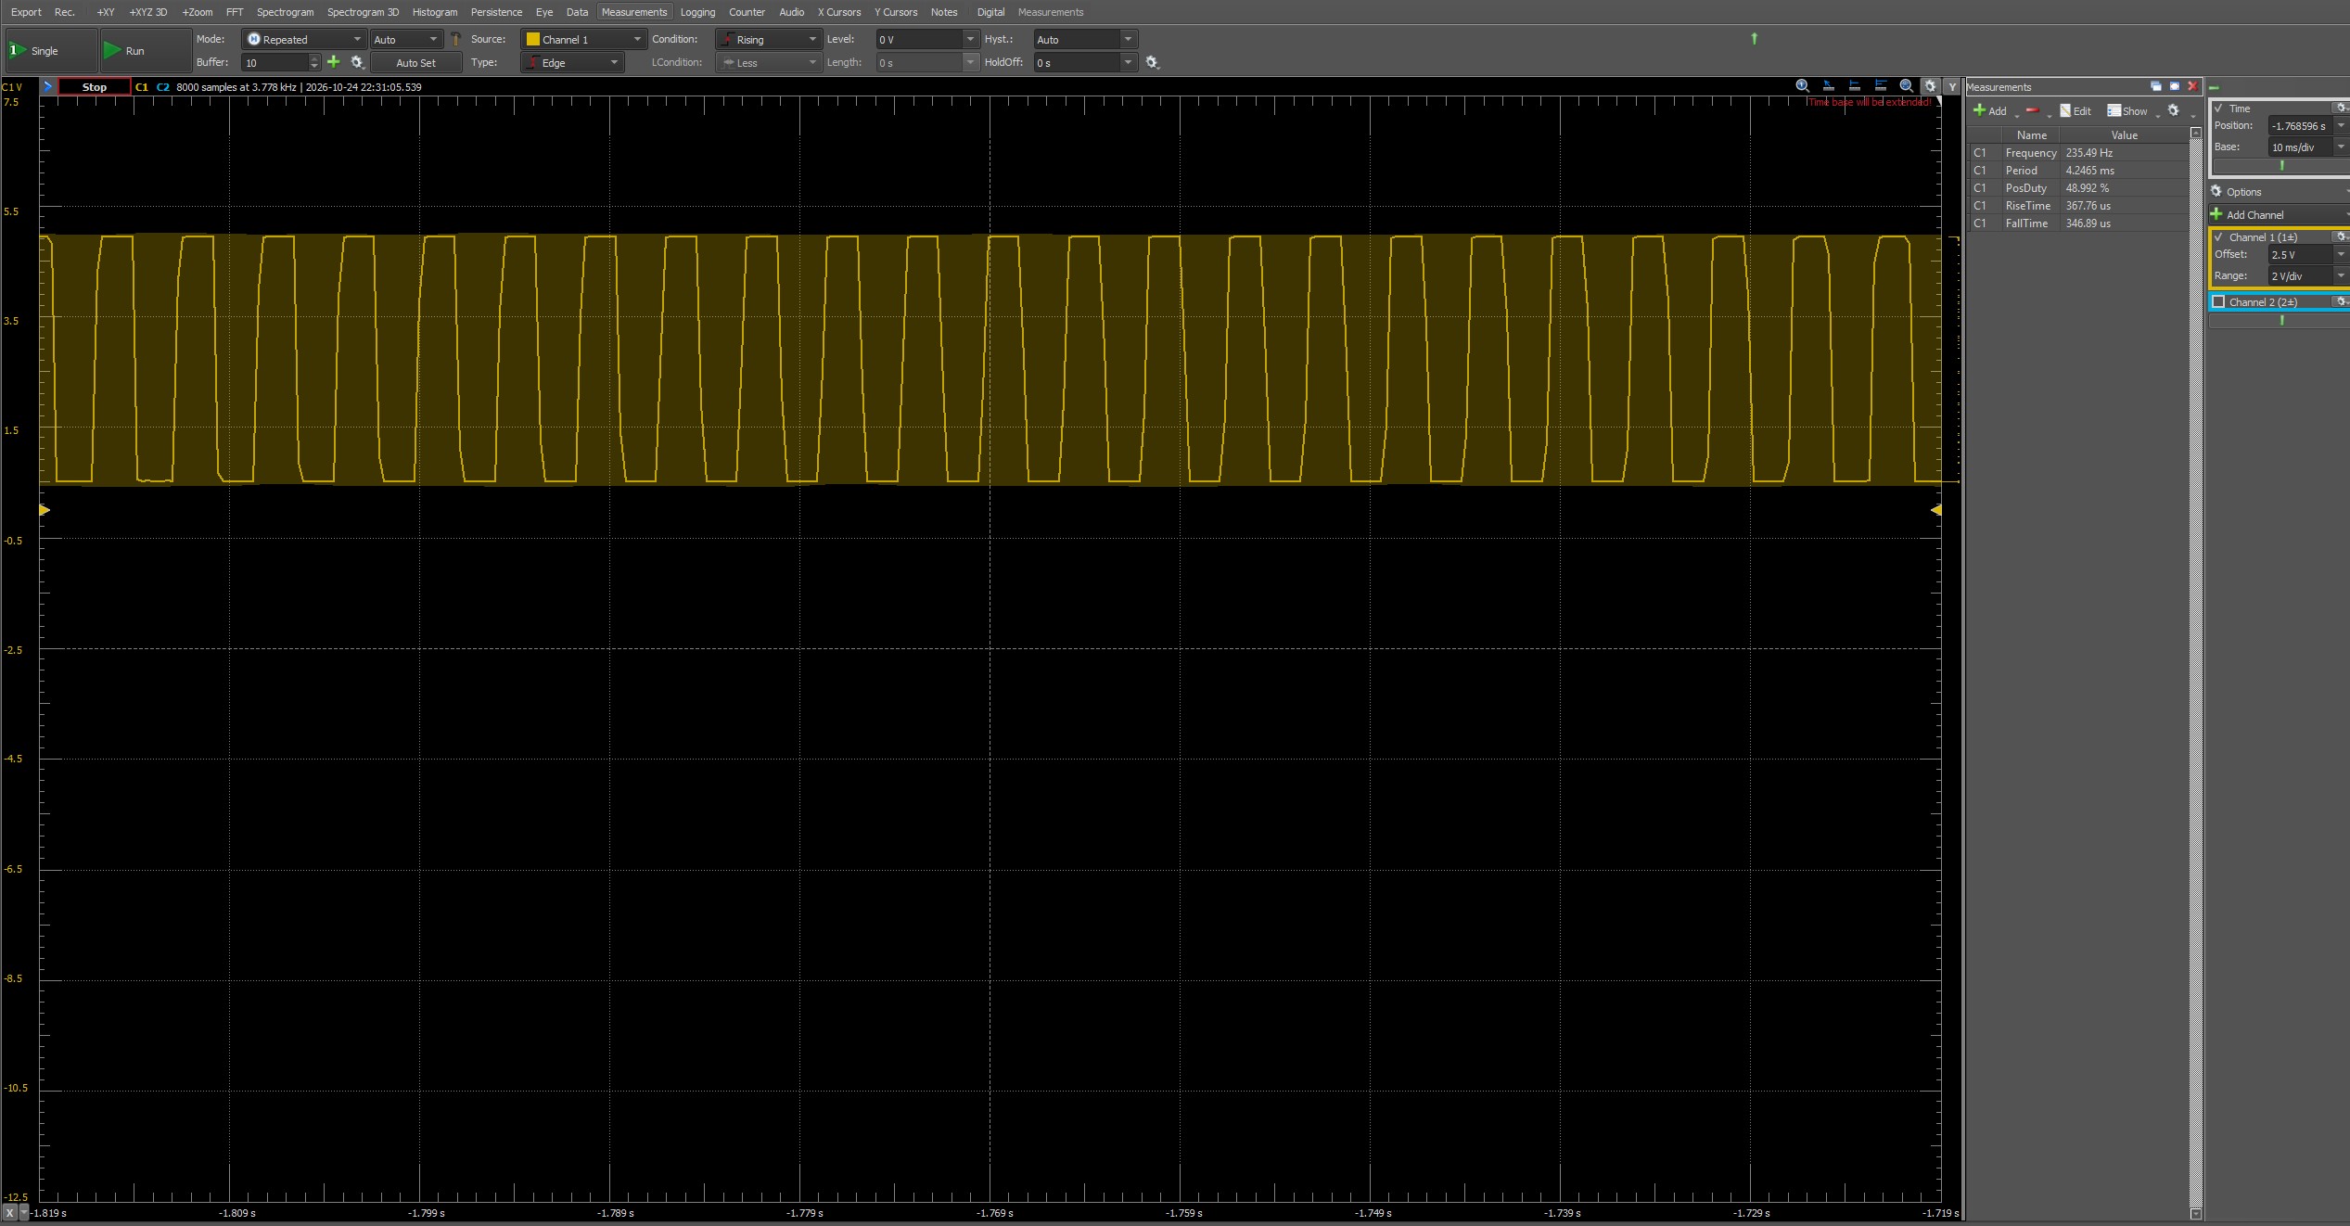The width and height of the screenshot is (2350, 1226).
Task: Open Condition dropdown showing Rising
Action: click(x=768, y=39)
